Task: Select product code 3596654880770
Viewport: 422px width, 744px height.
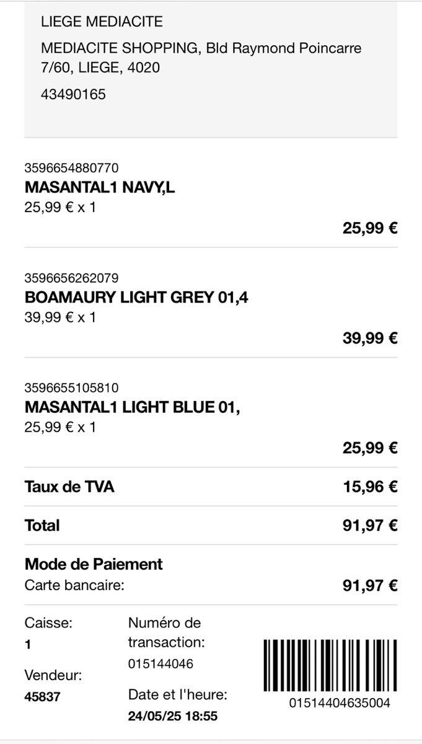Action: click(x=71, y=167)
